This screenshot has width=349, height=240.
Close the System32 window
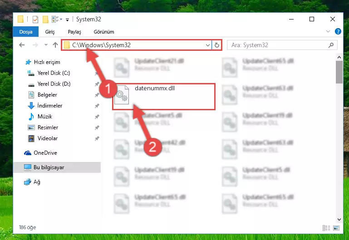333,20
